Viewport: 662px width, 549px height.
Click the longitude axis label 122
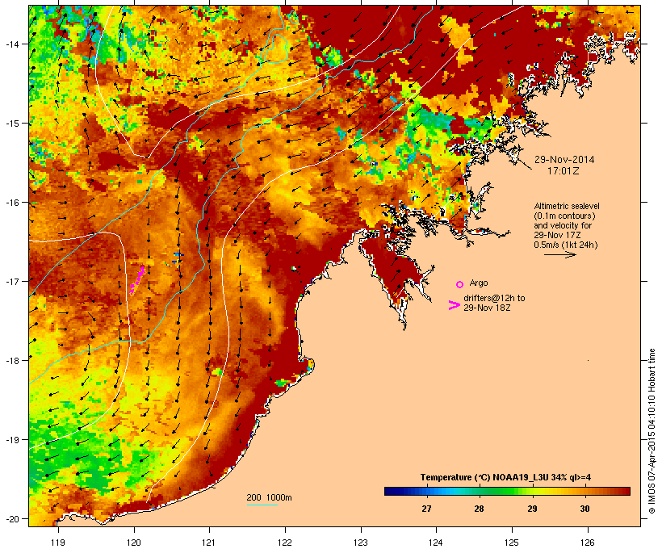[x=284, y=543]
